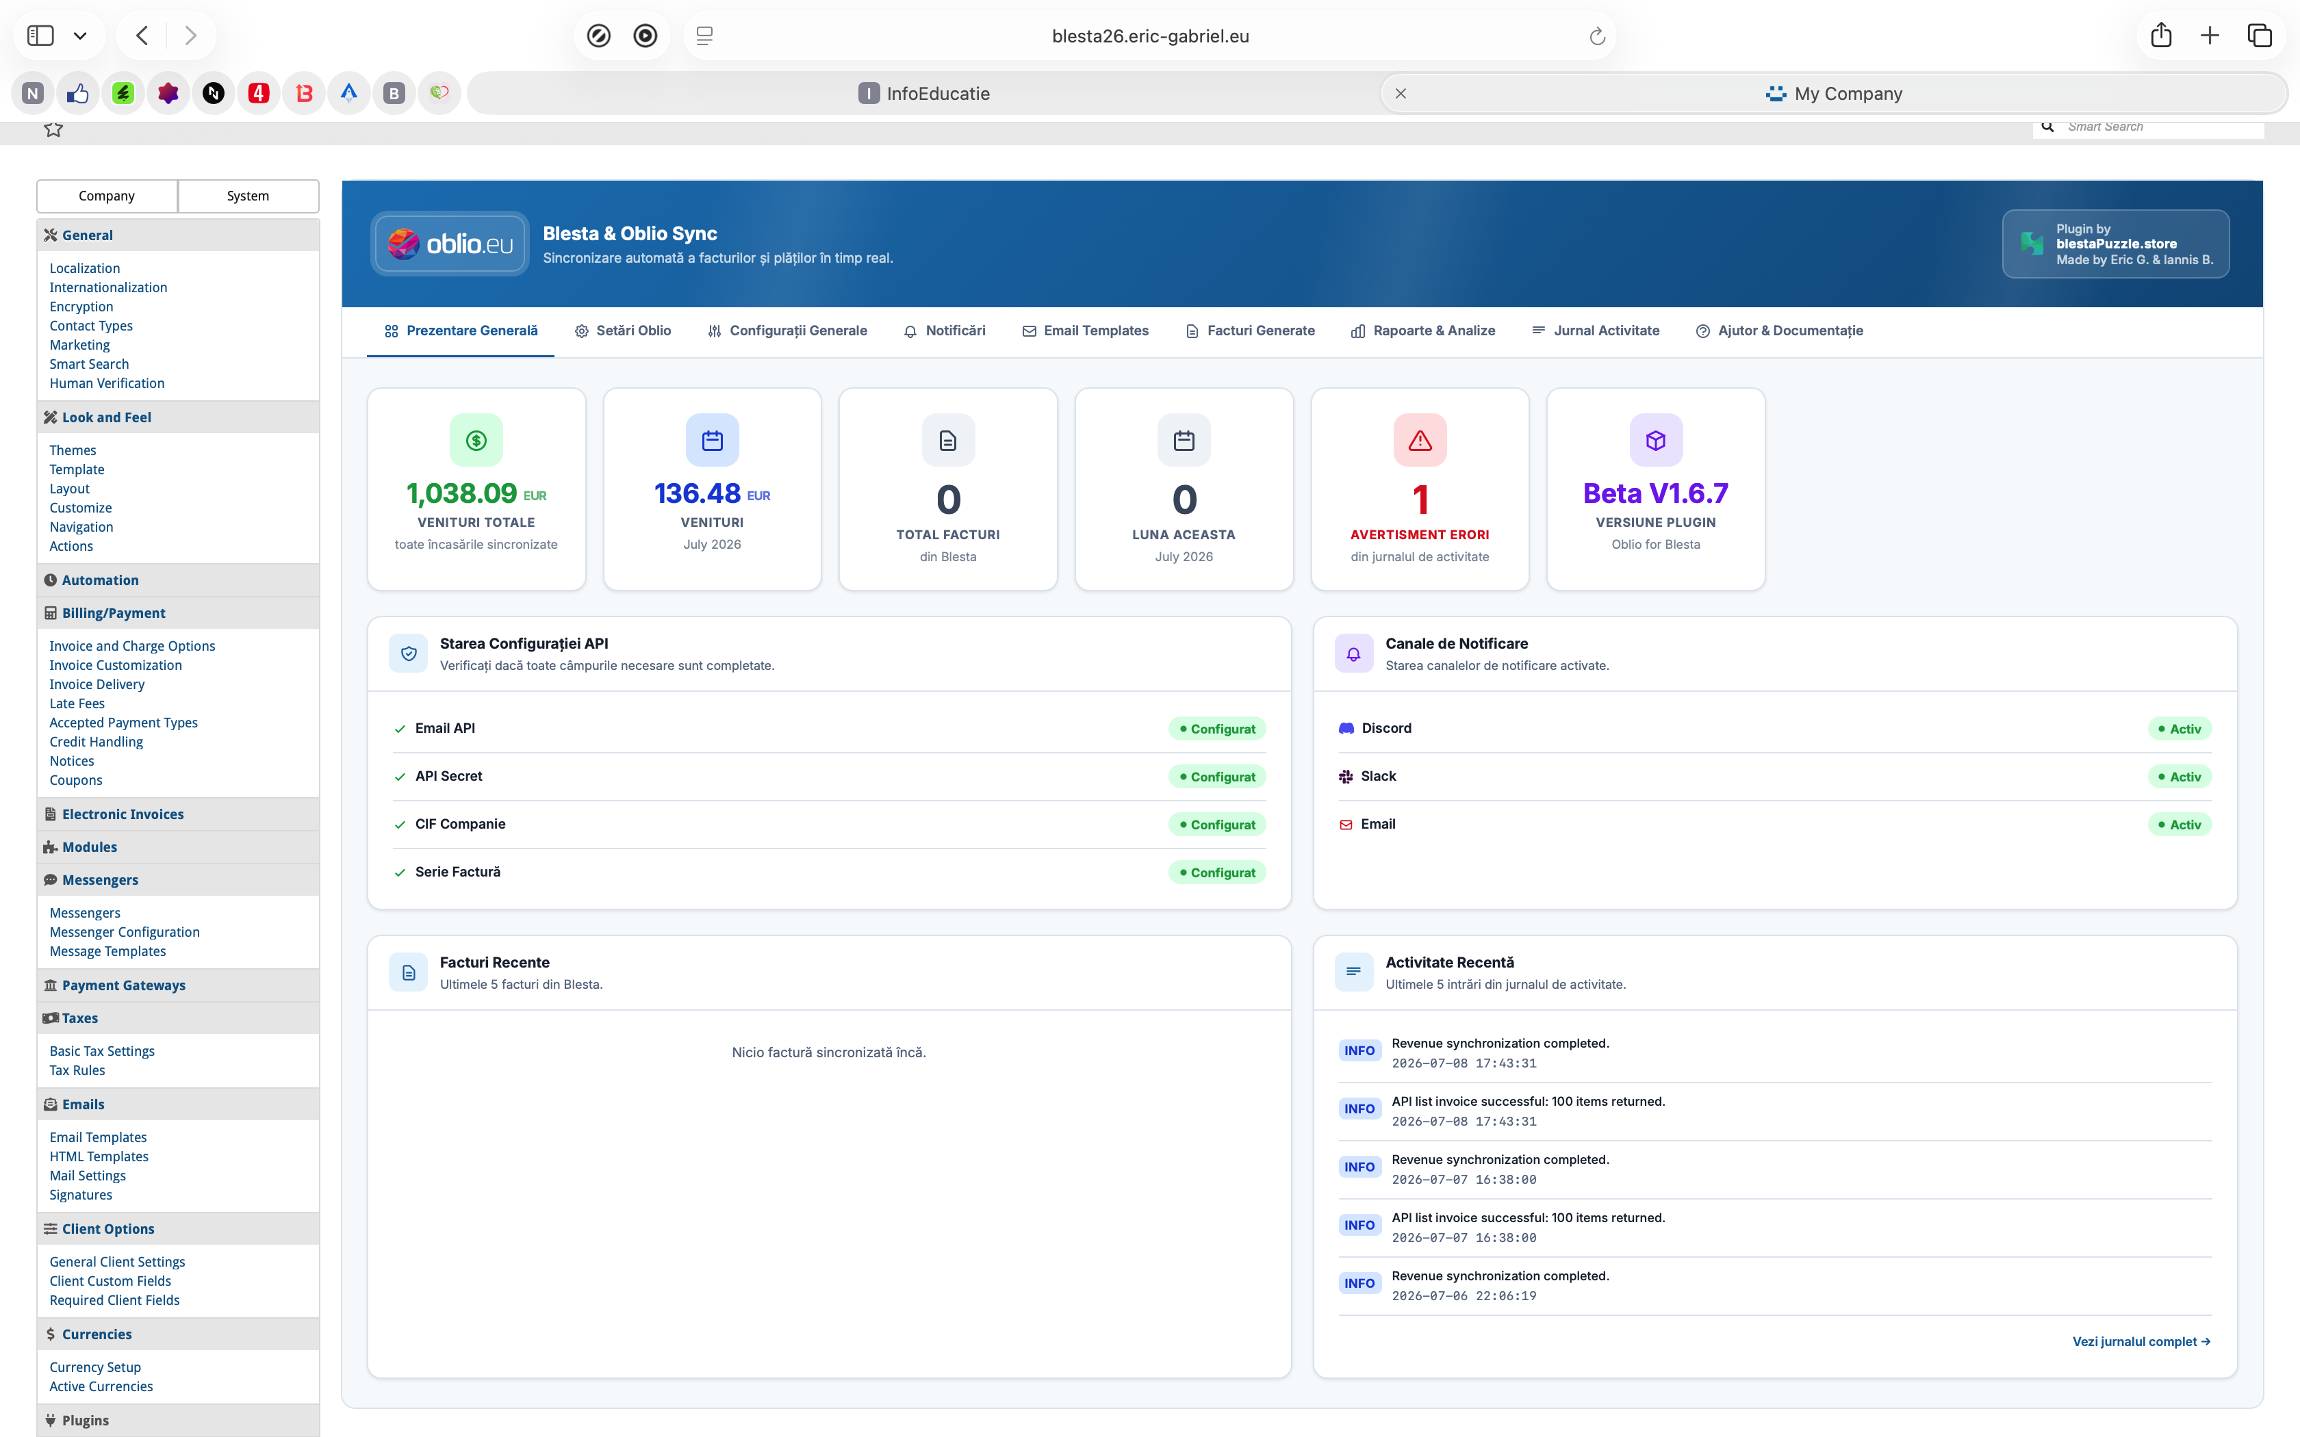Go back to the previous page
The height and width of the screenshot is (1437, 2300).
click(142, 36)
